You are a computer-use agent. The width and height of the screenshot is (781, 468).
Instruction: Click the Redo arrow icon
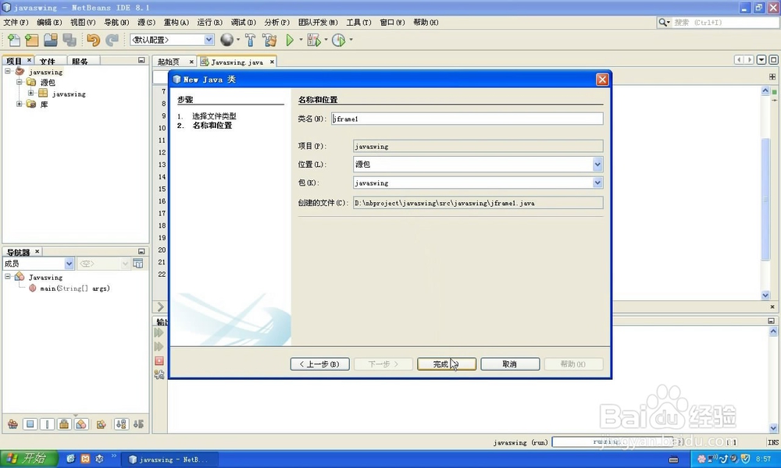pos(112,40)
